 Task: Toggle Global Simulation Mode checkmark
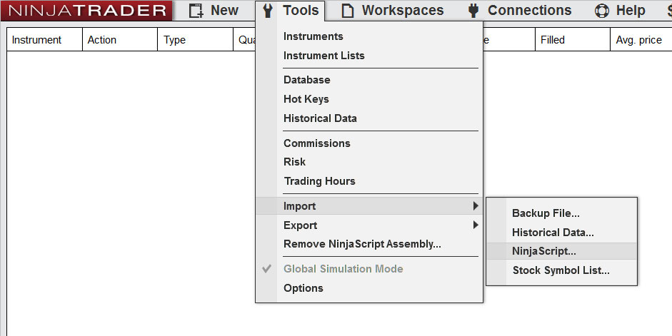266,269
